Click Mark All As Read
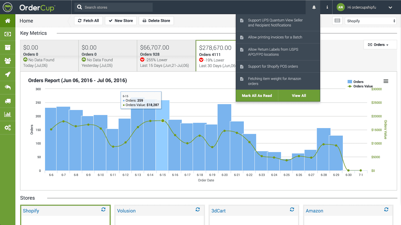The image size is (401, 225). tap(257, 95)
